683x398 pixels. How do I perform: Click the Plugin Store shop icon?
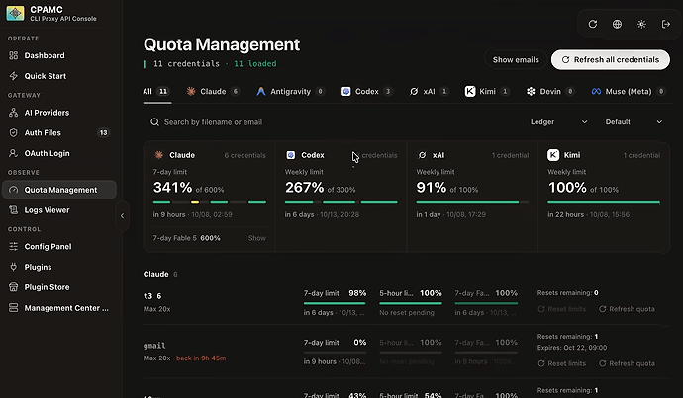[14, 287]
